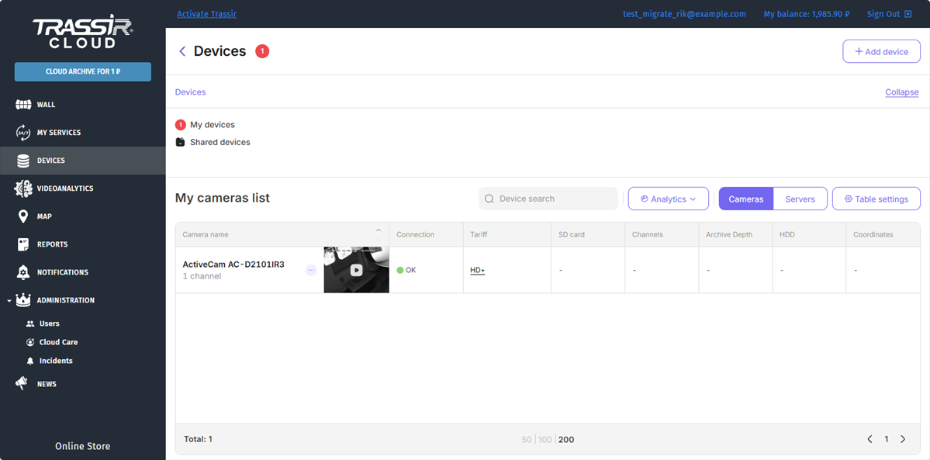Sort by the Camera name column arrow
This screenshot has height=460, width=930.
[x=379, y=230]
